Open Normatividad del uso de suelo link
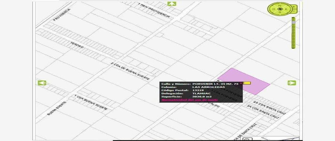 pyautogui.click(x=190, y=100)
